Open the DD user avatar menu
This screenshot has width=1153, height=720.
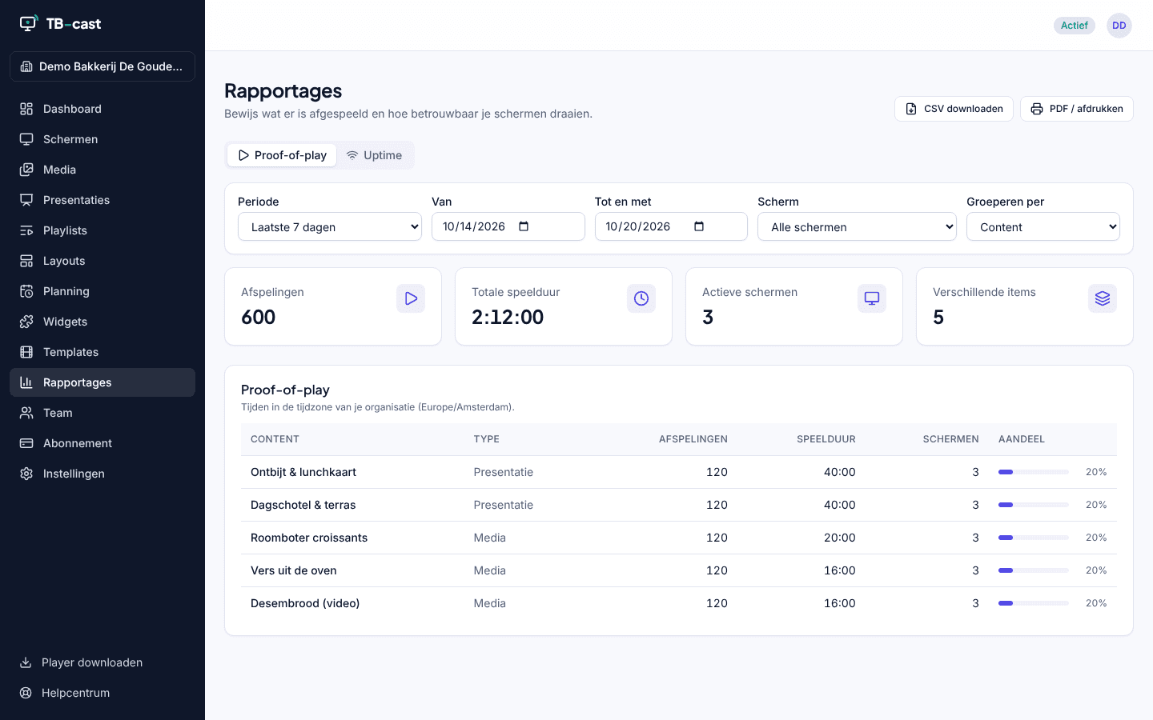[x=1119, y=26]
